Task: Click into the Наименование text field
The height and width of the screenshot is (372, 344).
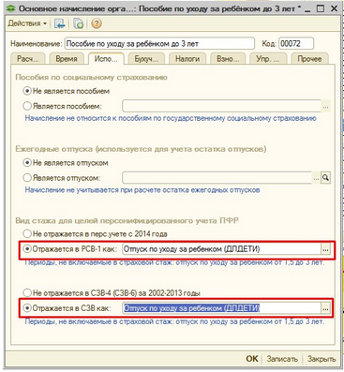Action: point(159,44)
